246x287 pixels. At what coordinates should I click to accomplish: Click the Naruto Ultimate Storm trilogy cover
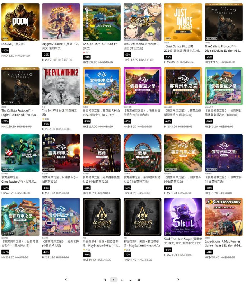[x=142, y=22]
